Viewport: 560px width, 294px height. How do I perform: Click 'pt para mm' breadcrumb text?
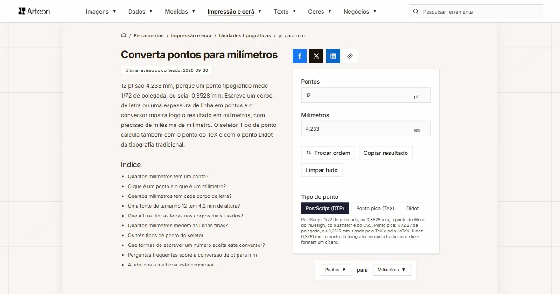pos(292,35)
